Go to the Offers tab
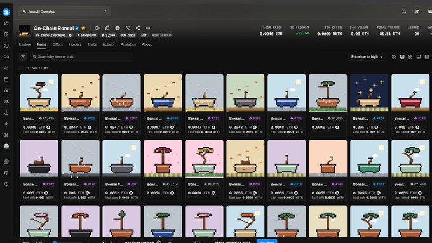 point(58,44)
